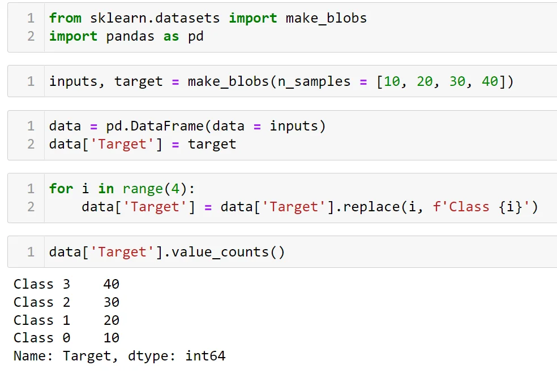Click the 'for i in range(4)' line

122,189
